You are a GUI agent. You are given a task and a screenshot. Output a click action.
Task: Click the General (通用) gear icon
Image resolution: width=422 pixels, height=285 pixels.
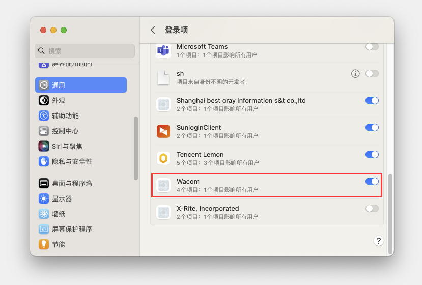click(44, 85)
